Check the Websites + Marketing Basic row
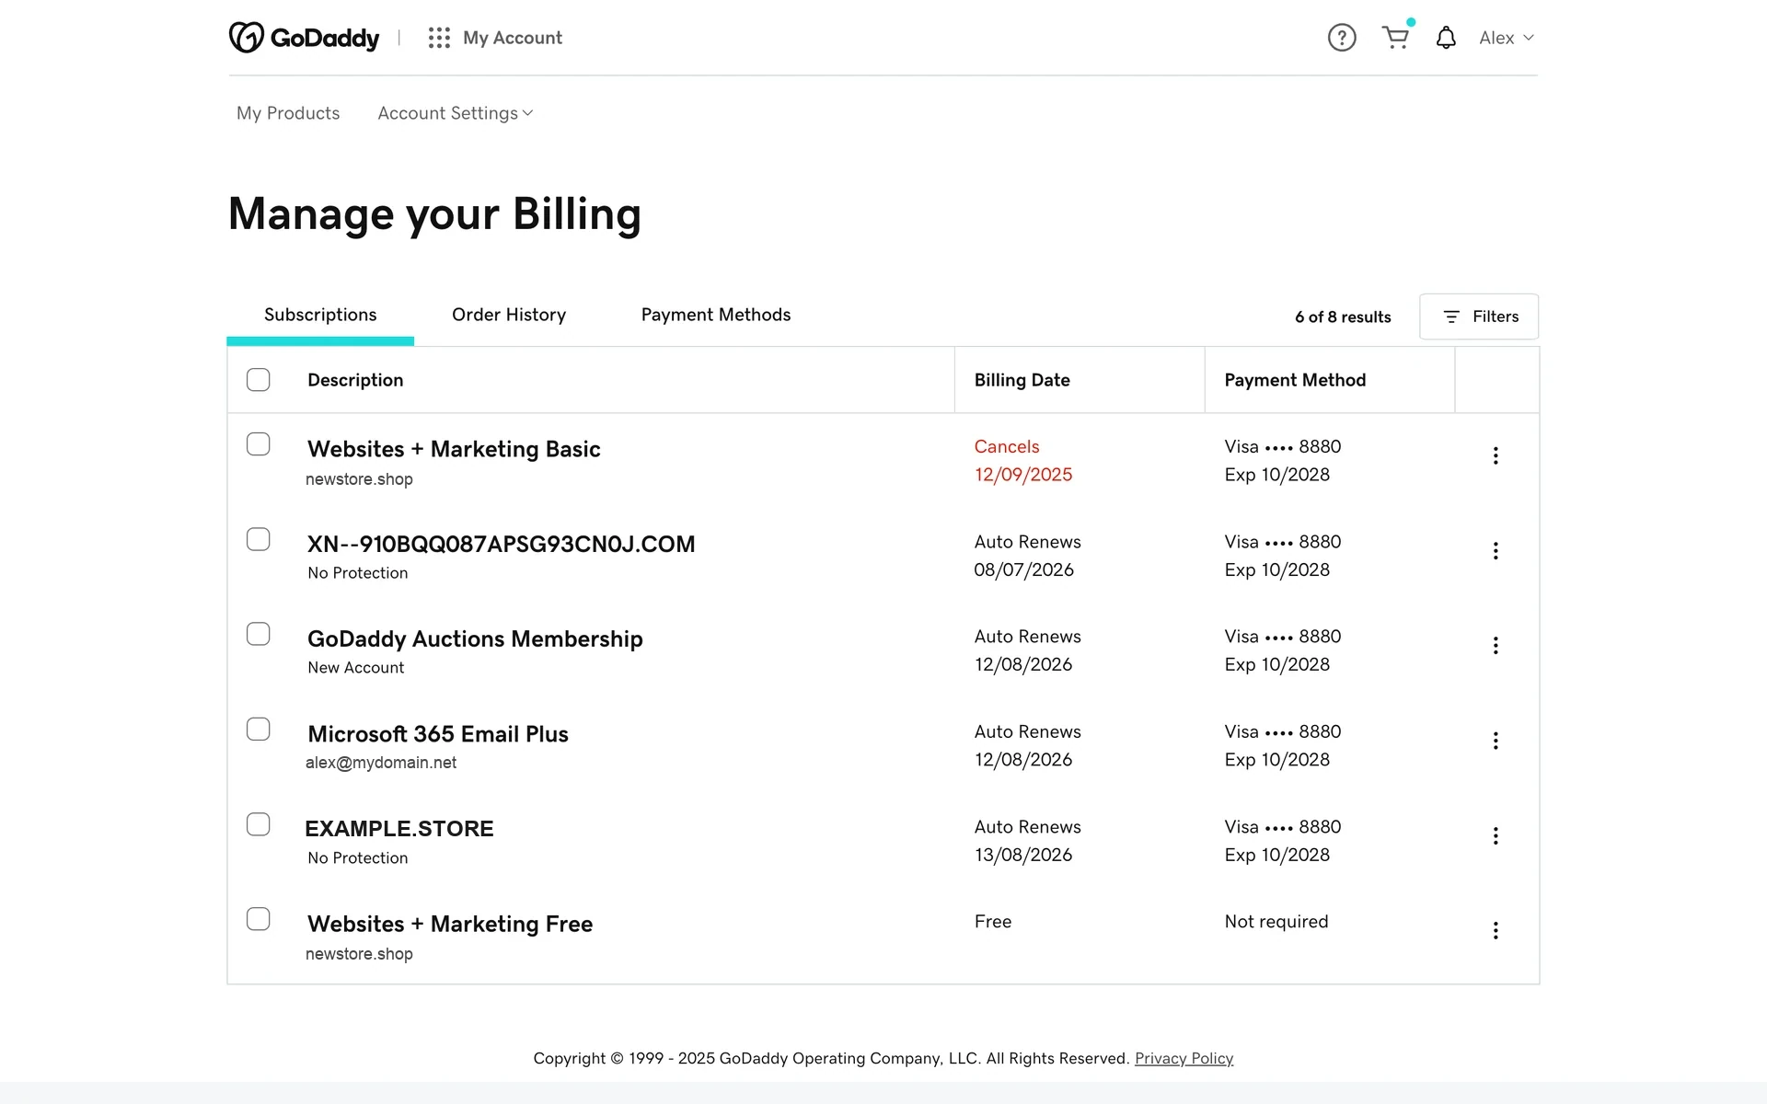The width and height of the screenshot is (1767, 1104). pyautogui.click(x=259, y=444)
